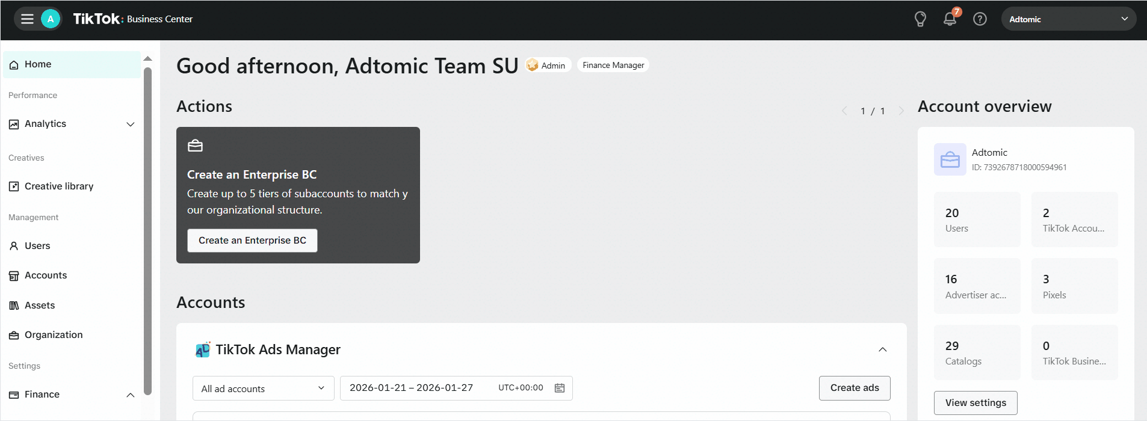Click the teal A account avatar
1147x421 pixels.
51,19
